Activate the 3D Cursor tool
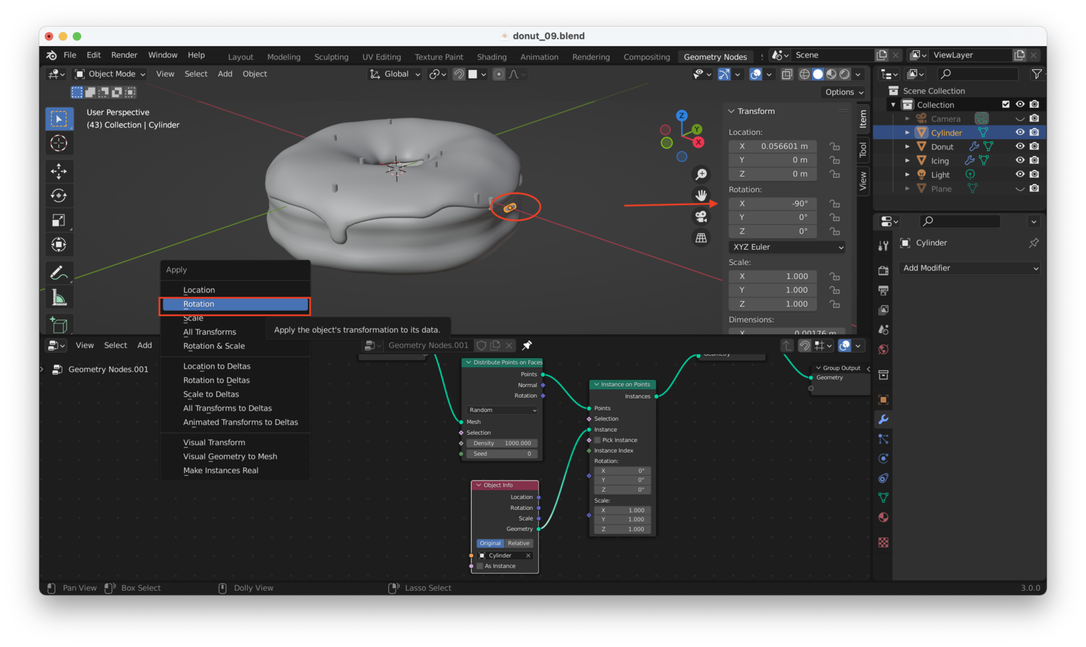Viewport: 1086px width, 647px height. [x=59, y=143]
